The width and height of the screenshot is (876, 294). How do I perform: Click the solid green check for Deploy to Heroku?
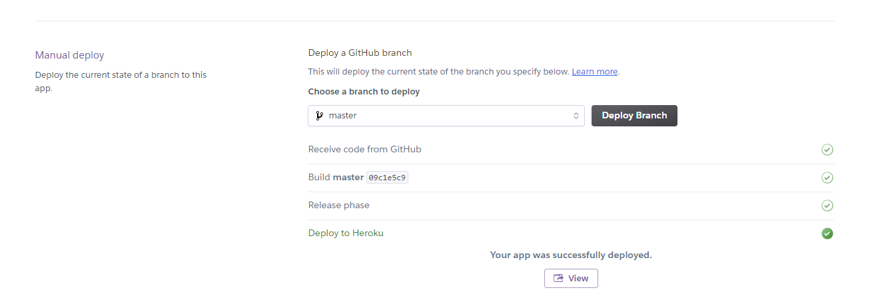[827, 233]
